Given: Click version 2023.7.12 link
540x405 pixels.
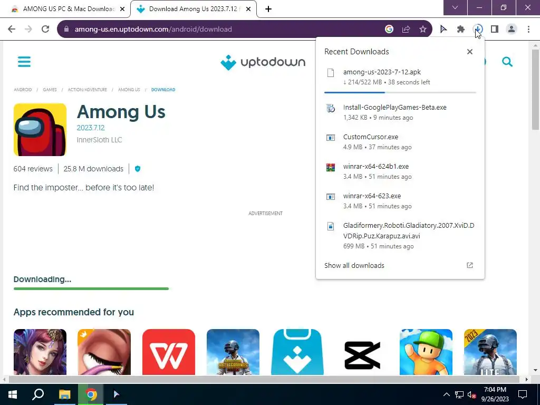Looking at the screenshot, I should click(91, 128).
